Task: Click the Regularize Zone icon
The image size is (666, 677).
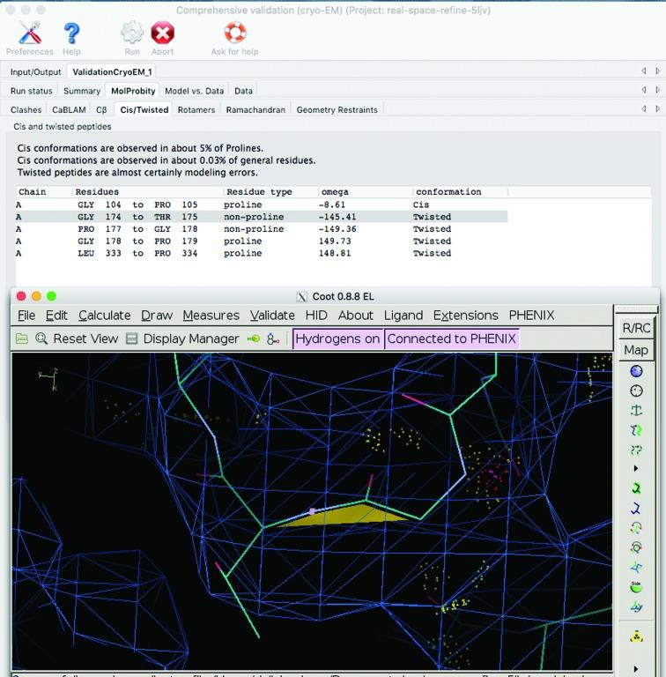Action: tap(636, 391)
